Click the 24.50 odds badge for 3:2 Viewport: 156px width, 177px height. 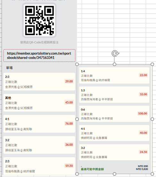[x=143, y=152]
